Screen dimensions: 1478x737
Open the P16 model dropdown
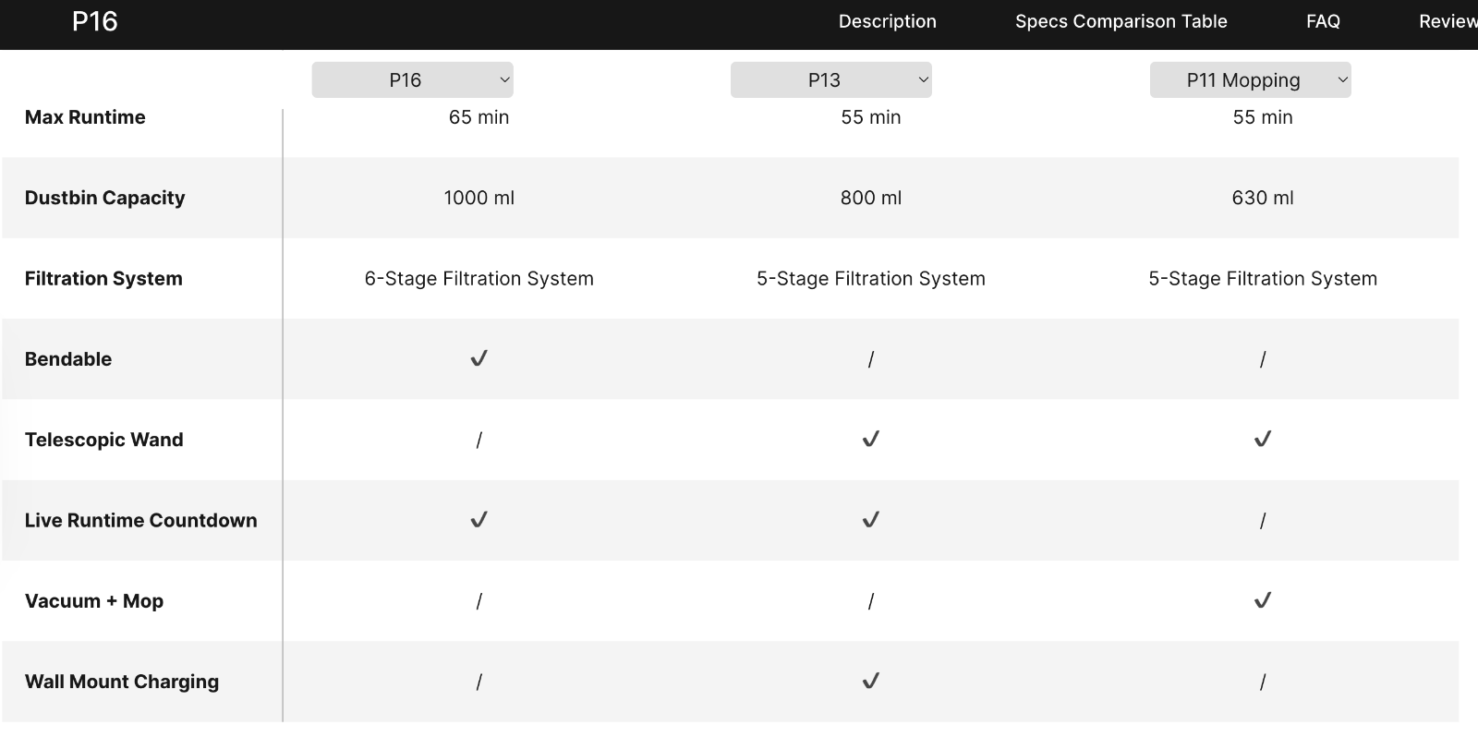(412, 80)
